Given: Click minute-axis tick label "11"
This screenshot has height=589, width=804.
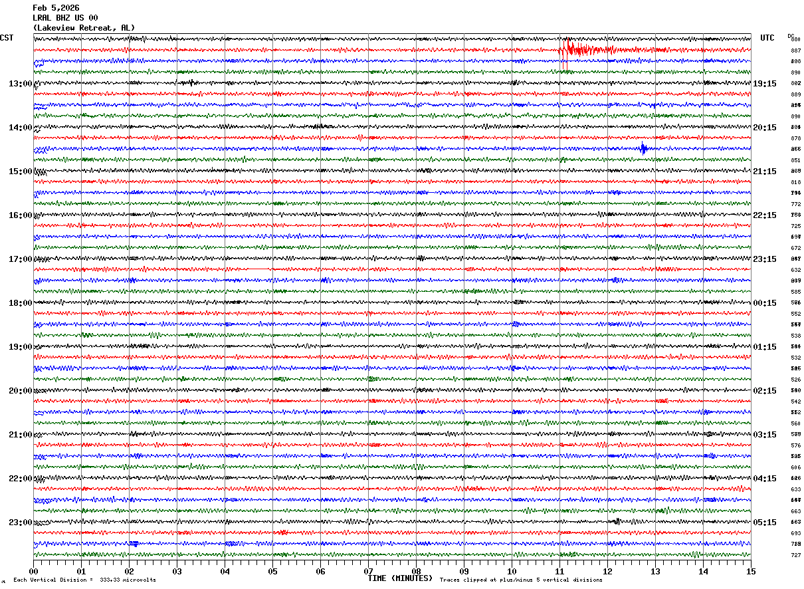Looking at the screenshot, I should coord(559,571).
